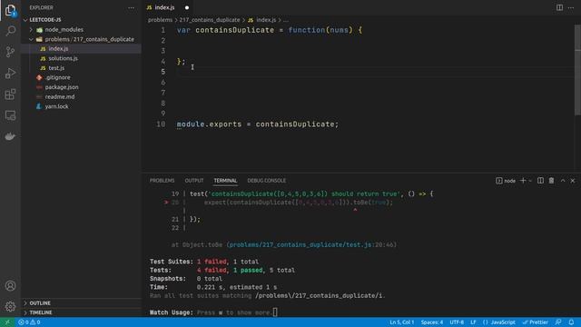581x327 pixels.
Task: Open Explorer views and more actions menu
Action: click(x=131, y=7)
